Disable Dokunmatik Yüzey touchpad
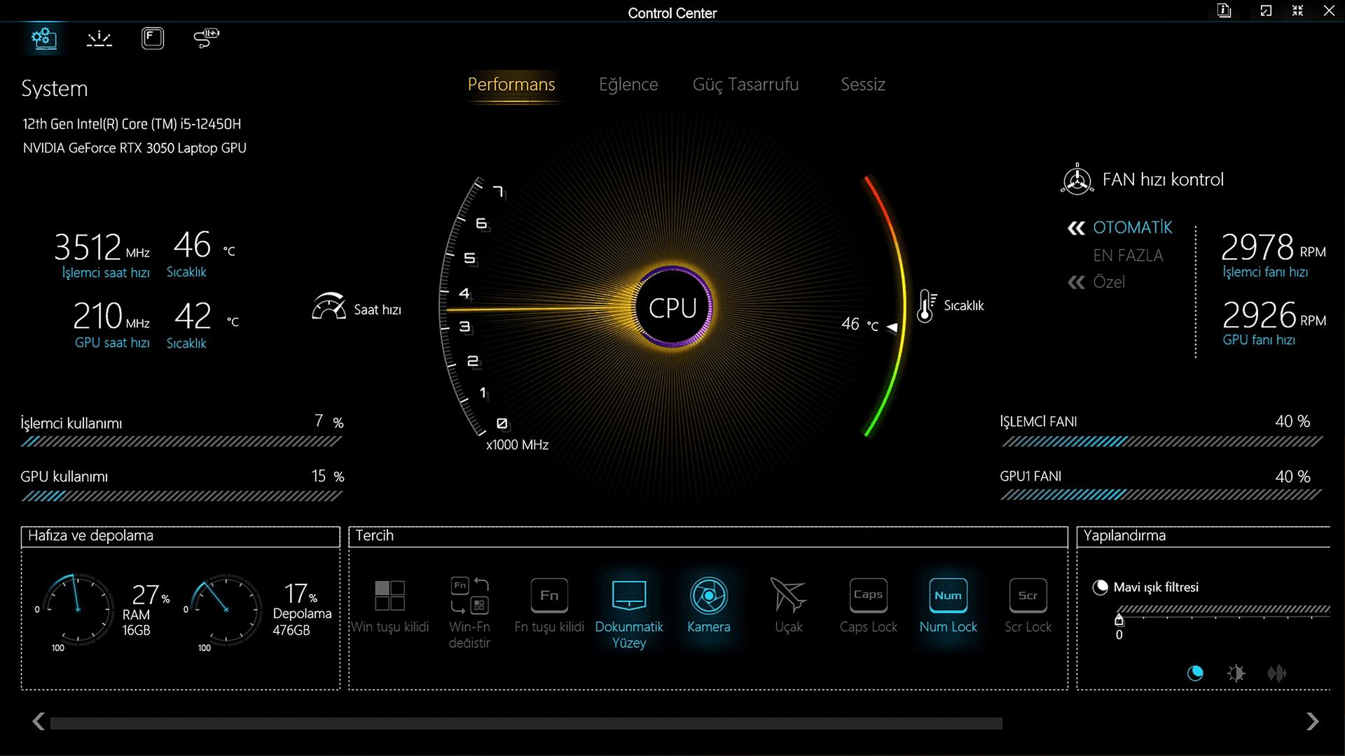Viewport: 1345px width, 756px height. click(x=628, y=596)
